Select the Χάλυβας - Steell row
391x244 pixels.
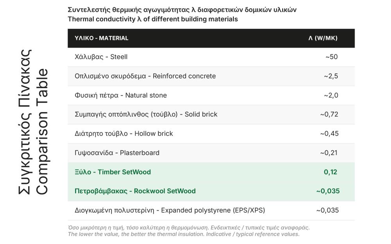pyautogui.click(x=211, y=57)
